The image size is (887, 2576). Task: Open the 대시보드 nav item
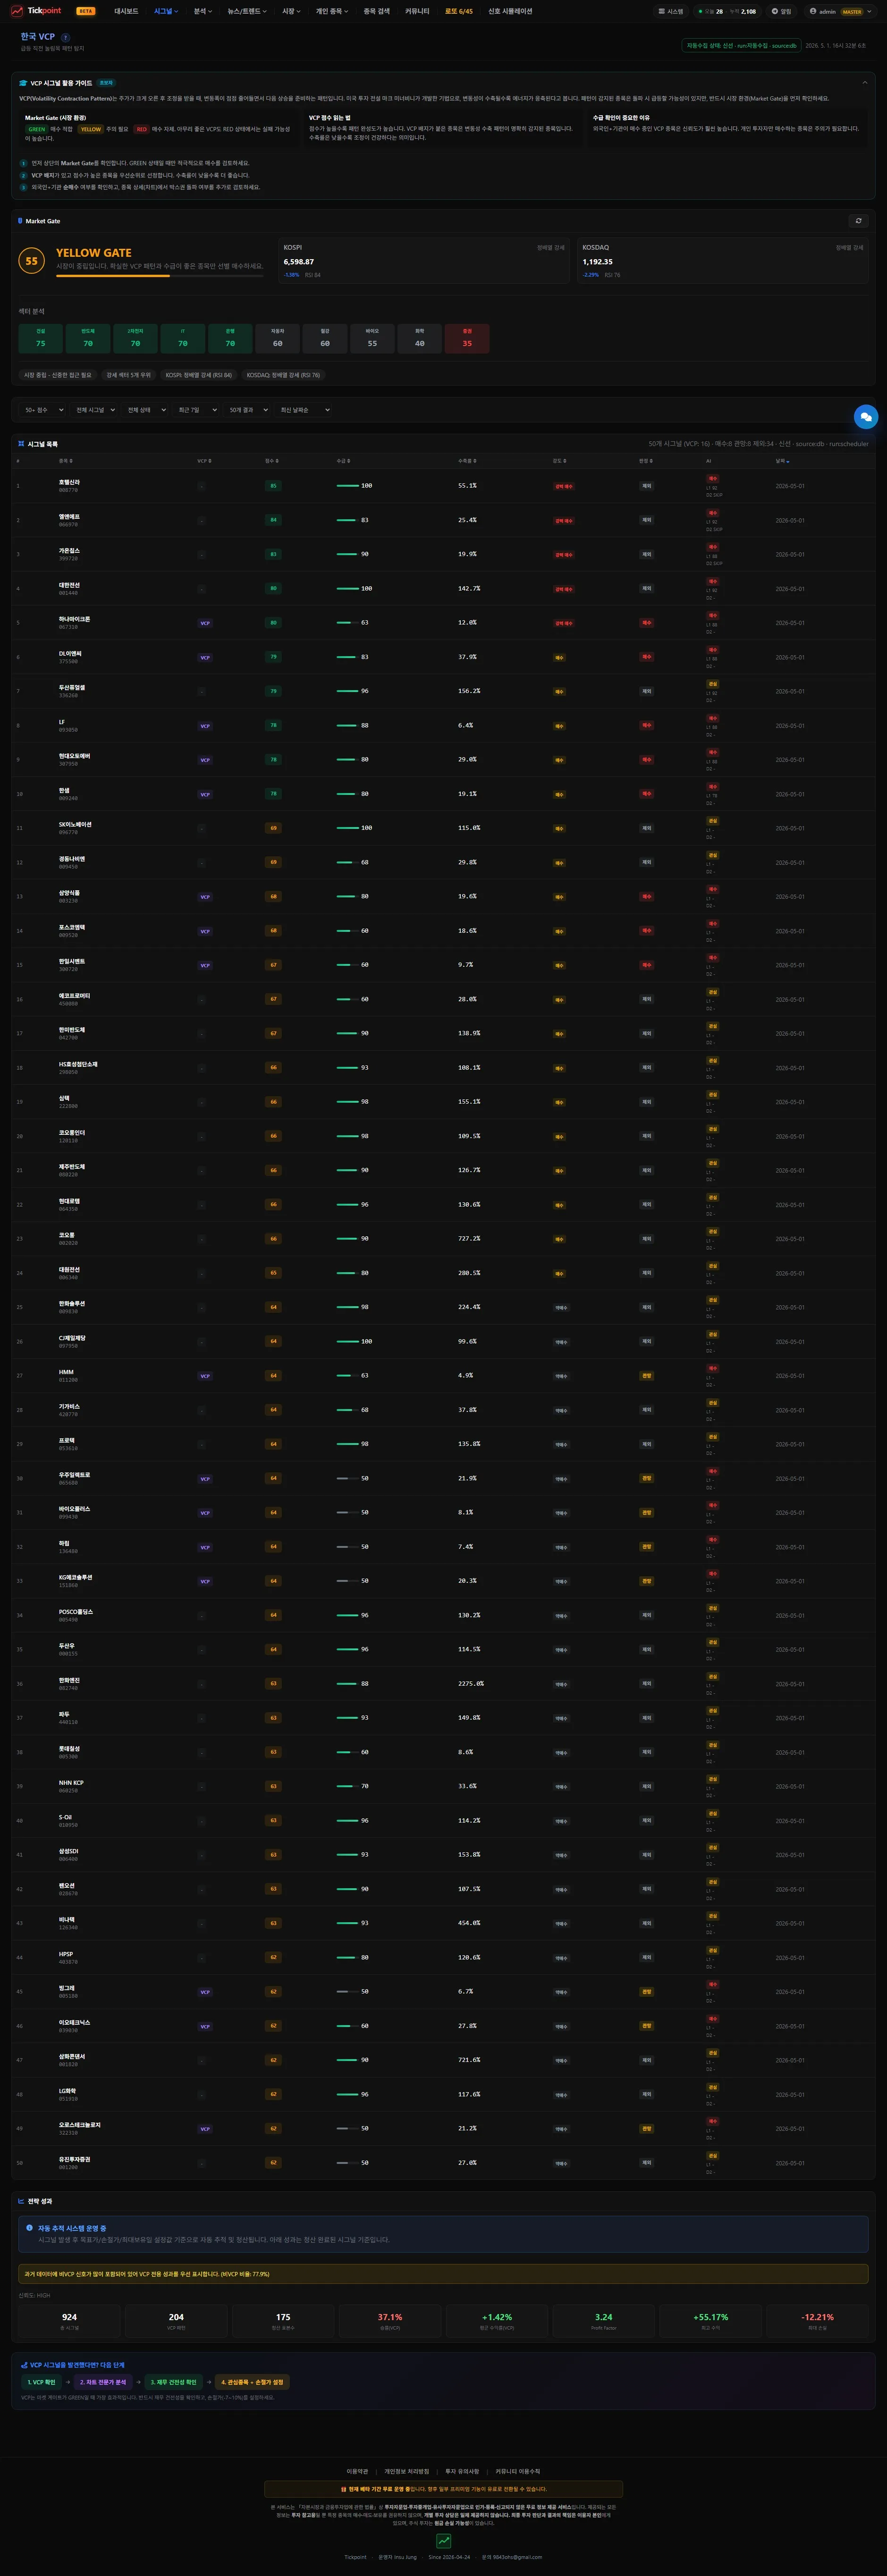click(126, 12)
